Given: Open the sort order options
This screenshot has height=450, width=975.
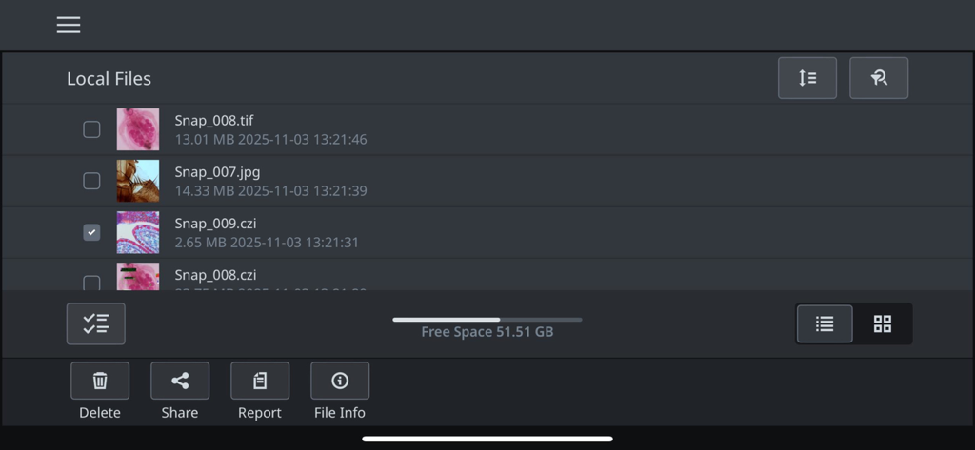Looking at the screenshot, I should point(807,78).
